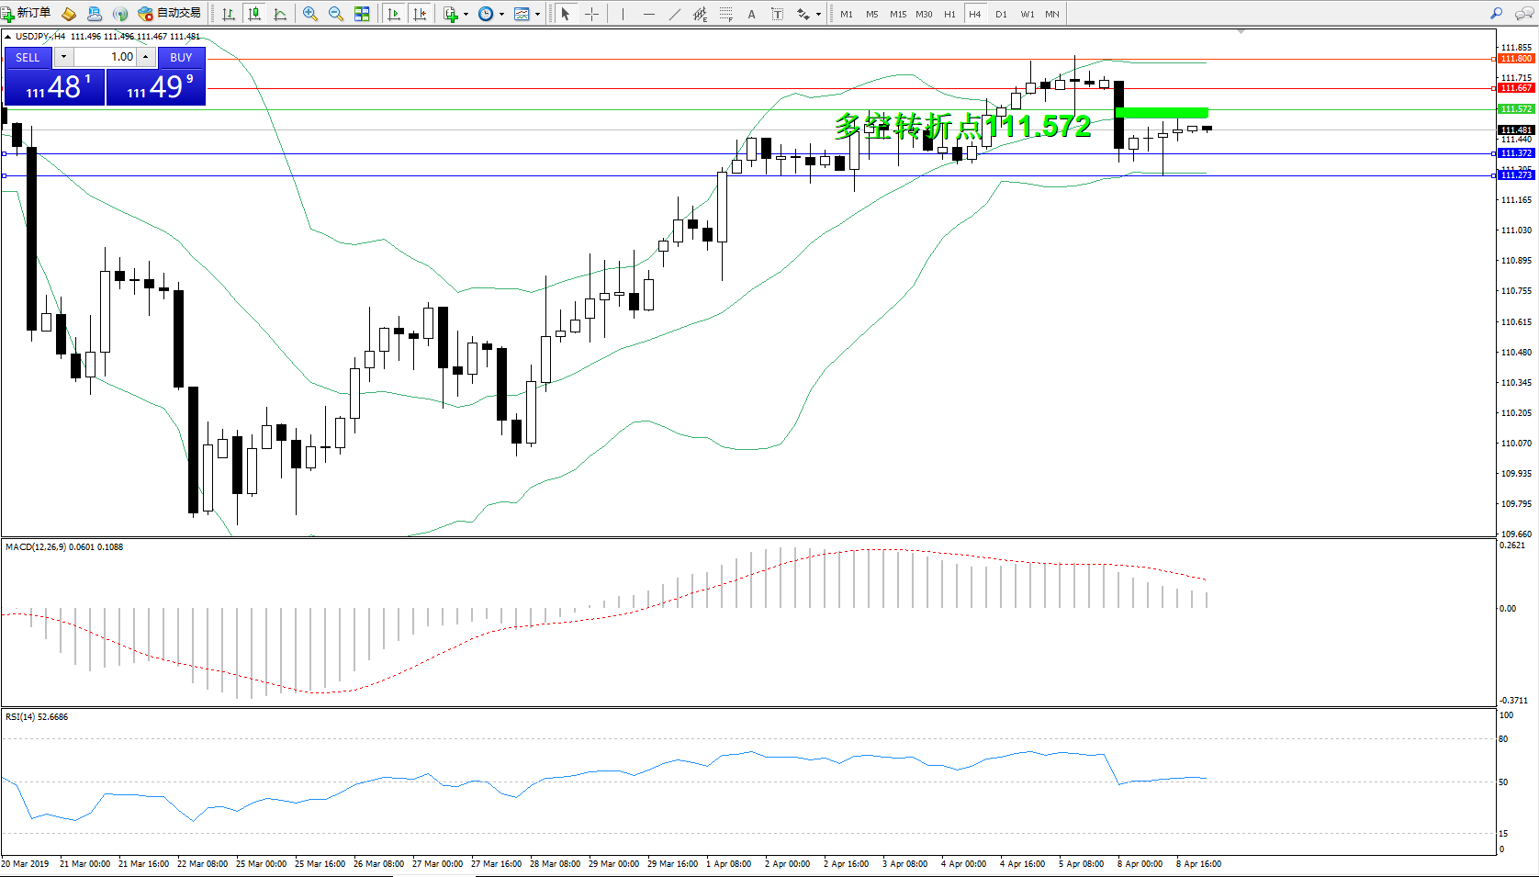Switch to the M15 timeframe
The image size is (1539, 877).
[897, 14]
